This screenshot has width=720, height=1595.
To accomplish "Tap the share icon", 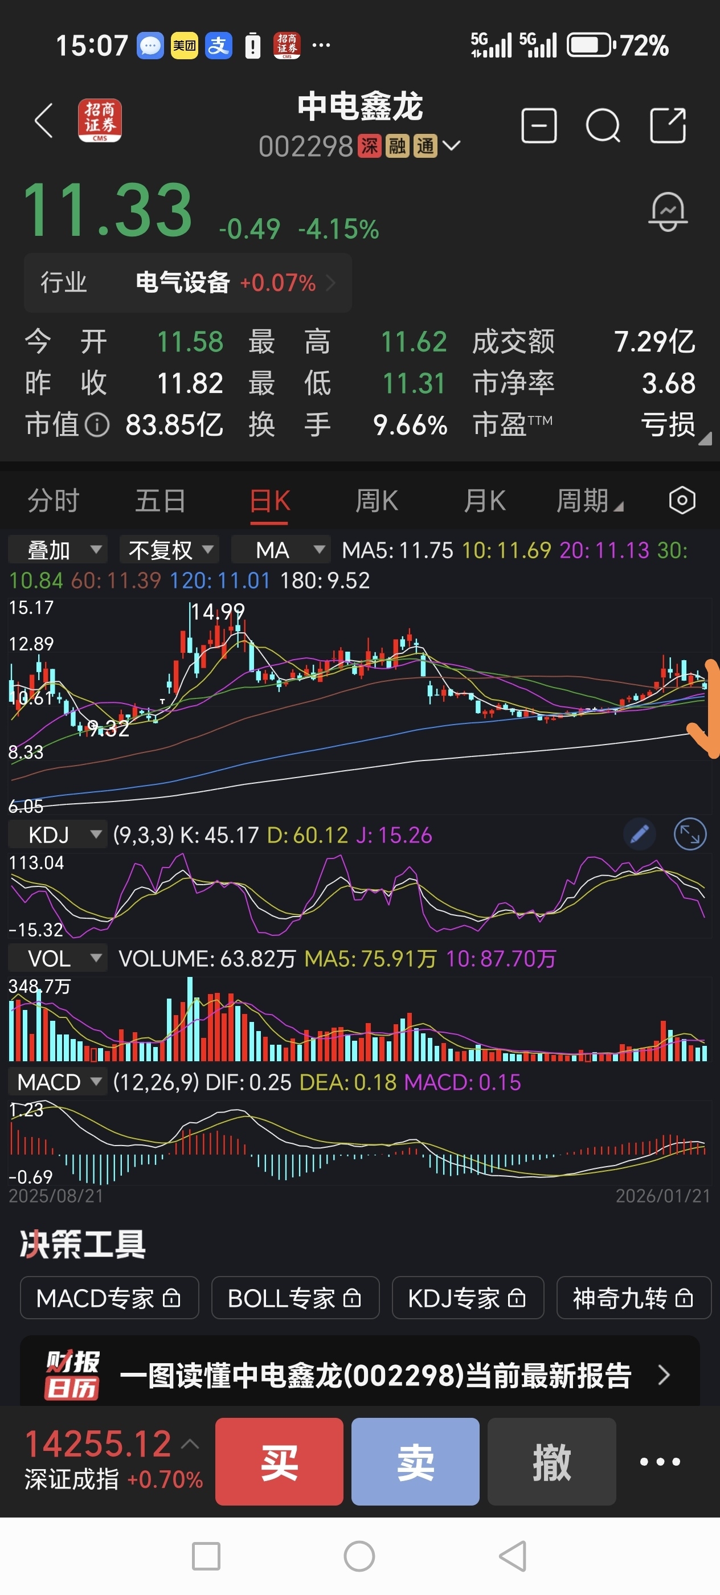I will pos(668,126).
